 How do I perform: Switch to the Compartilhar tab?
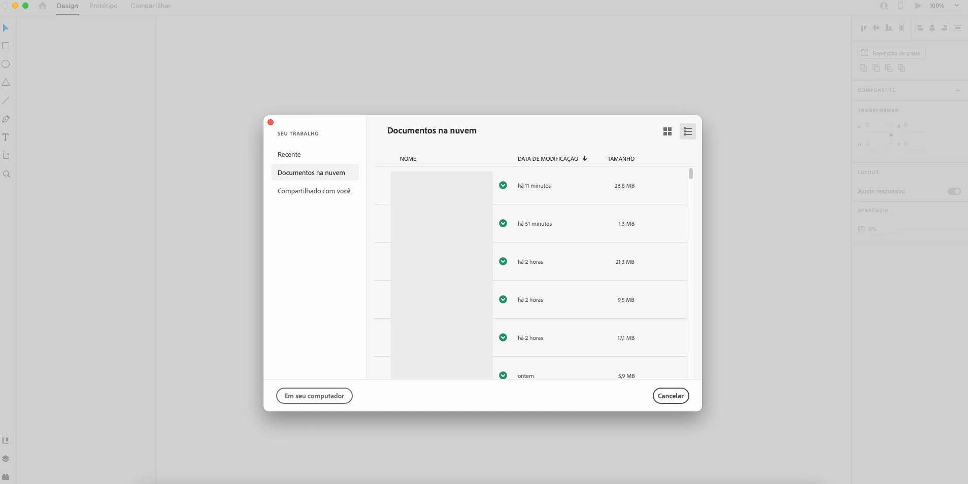pos(150,6)
